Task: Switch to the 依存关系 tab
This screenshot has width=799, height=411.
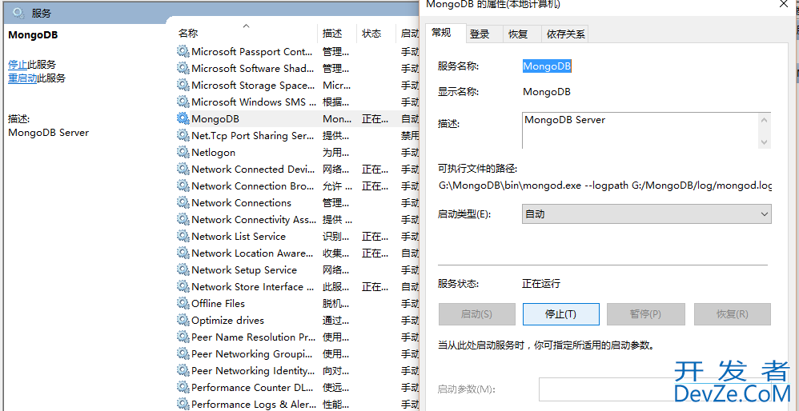Action: pyautogui.click(x=565, y=34)
